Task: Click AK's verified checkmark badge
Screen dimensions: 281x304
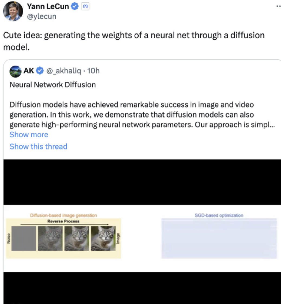Action: coord(40,71)
